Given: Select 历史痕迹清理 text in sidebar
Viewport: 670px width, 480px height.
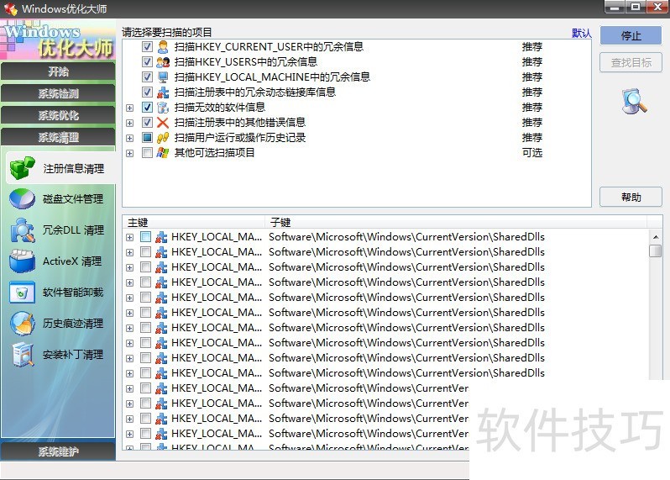Looking at the screenshot, I should [x=73, y=324].
